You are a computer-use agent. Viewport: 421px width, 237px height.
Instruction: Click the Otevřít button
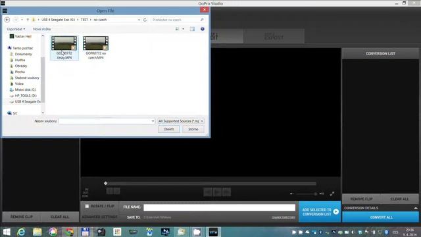168,129
